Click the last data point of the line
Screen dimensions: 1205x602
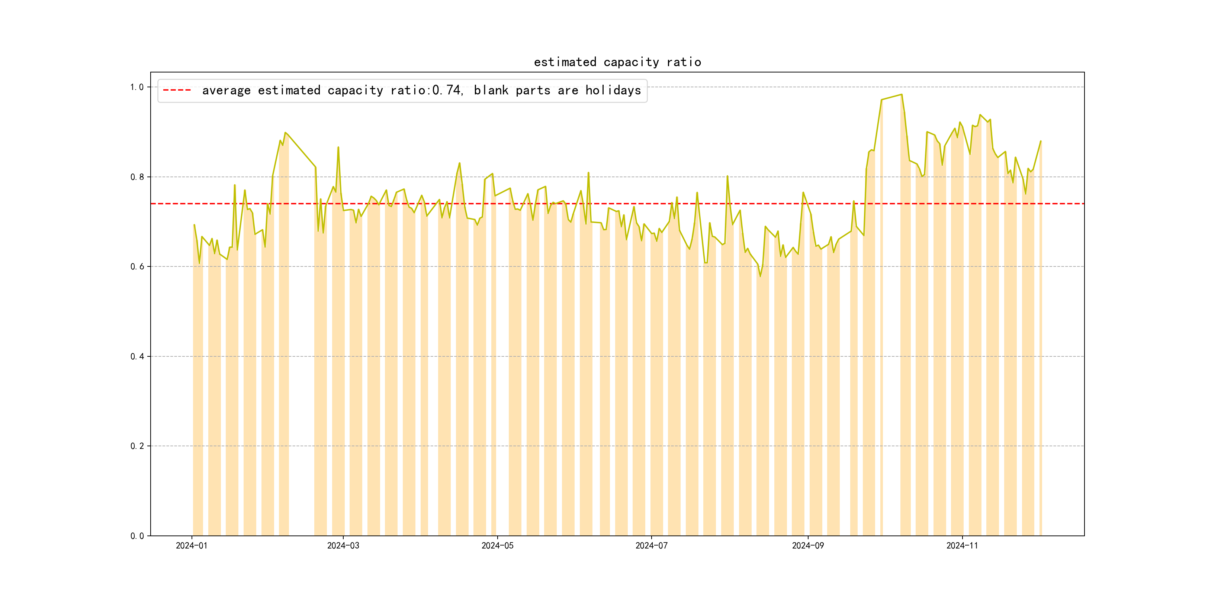[x=1041, y=141]
